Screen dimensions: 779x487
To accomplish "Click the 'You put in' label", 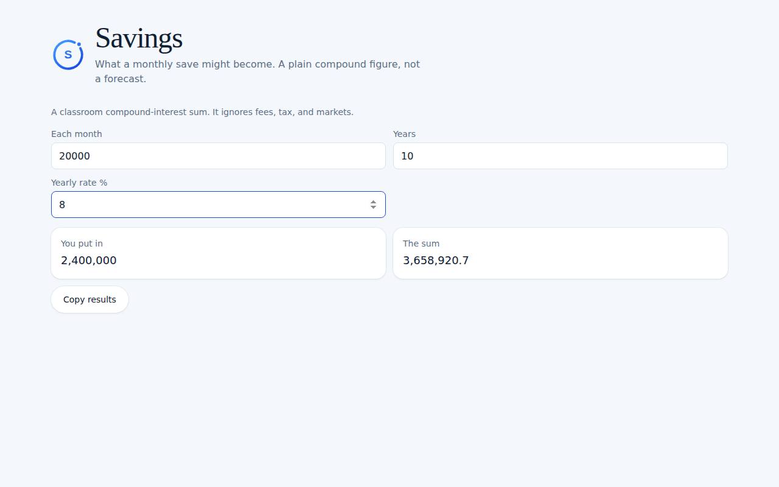I will tap(82, 243).
